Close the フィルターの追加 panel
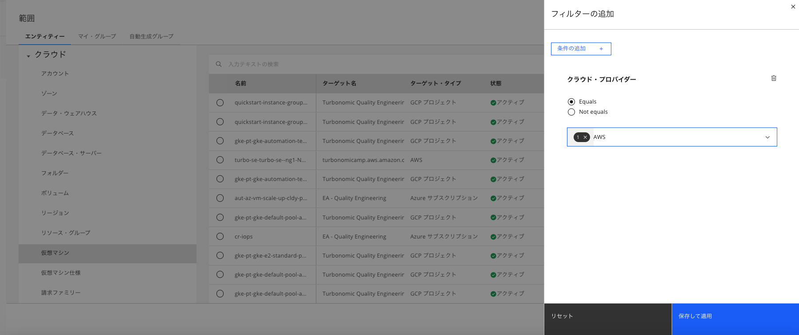799x335 pixels. coord(793,7)
